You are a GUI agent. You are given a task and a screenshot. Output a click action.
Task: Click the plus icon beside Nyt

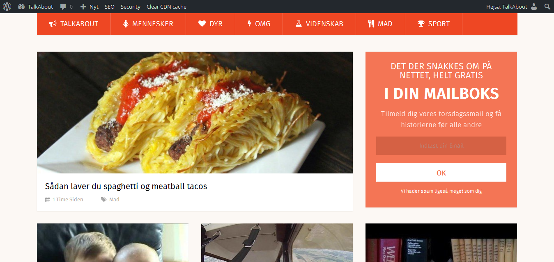[83, 7]
